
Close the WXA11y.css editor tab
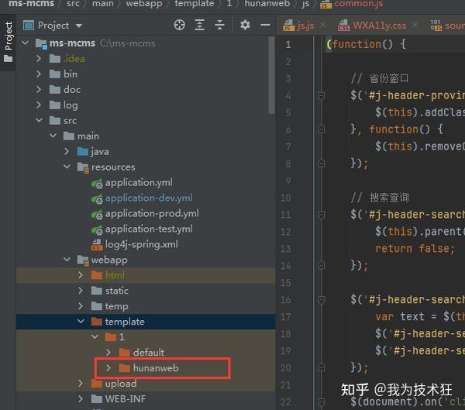click(415, 26)
